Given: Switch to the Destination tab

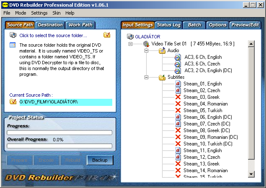Looking at the screenshot, I should pos(50,25).
